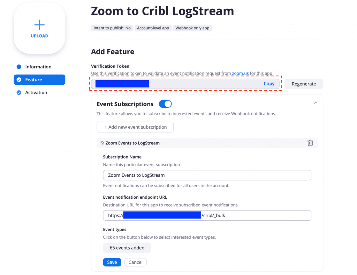357x275 pixels.
Task: Toggle the Event Subscriptions switch off
Action: (x=165, y=104)
